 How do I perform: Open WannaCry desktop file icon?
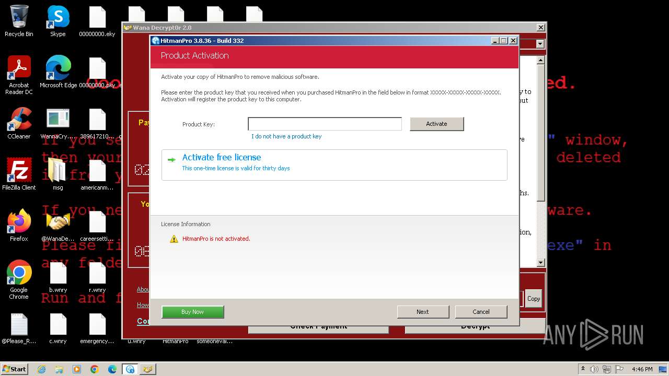58,124
